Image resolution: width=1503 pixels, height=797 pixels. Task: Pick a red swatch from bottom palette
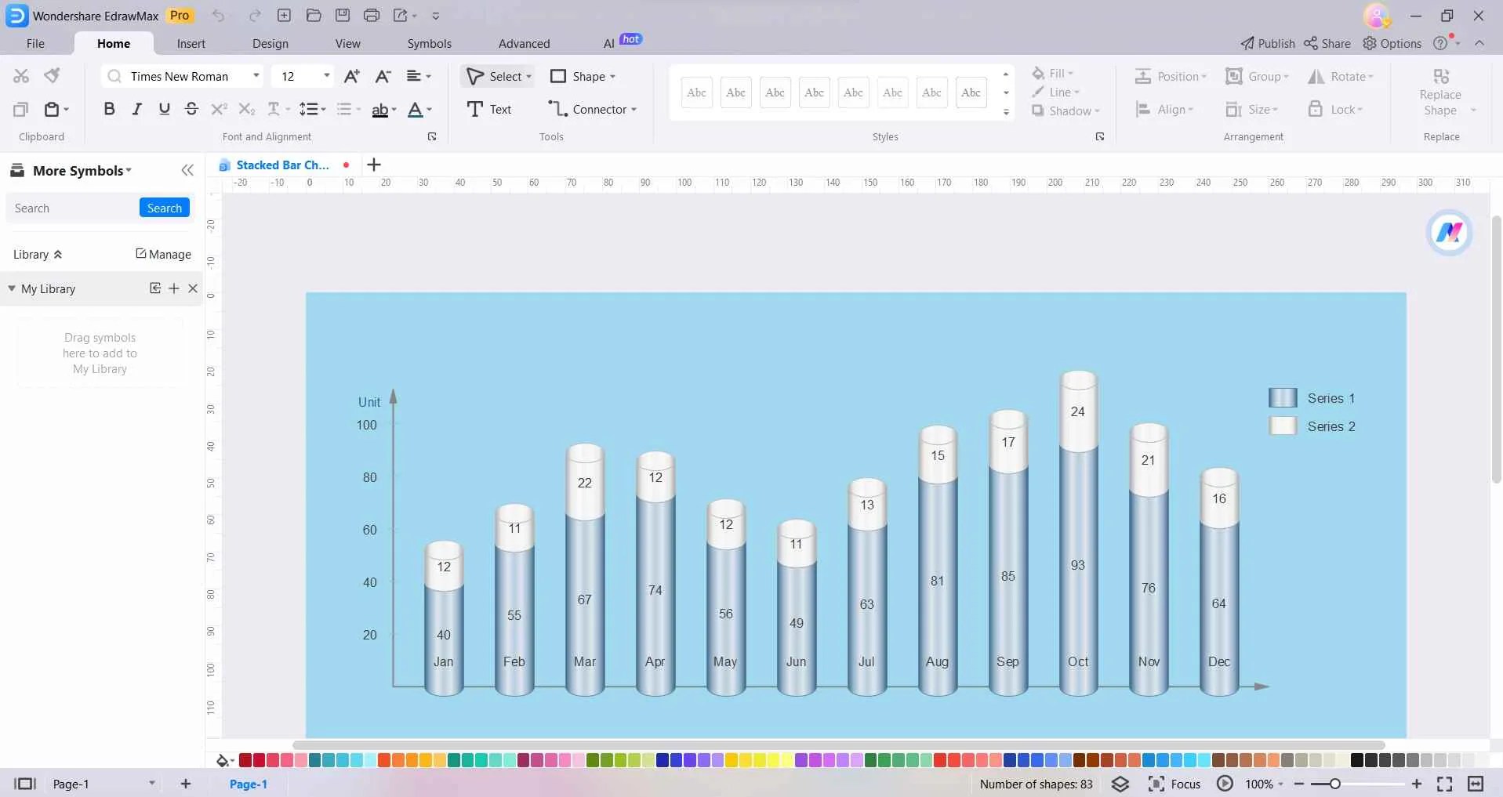click(244, 759)
